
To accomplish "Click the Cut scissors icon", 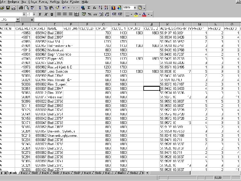I will click(x=40, y=8).
